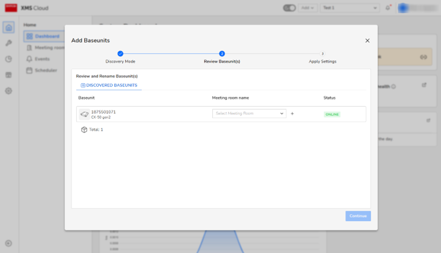Open the wrench tools icon in sidebar
Screen dimensions: 441x253
click(x=8, y=43)
